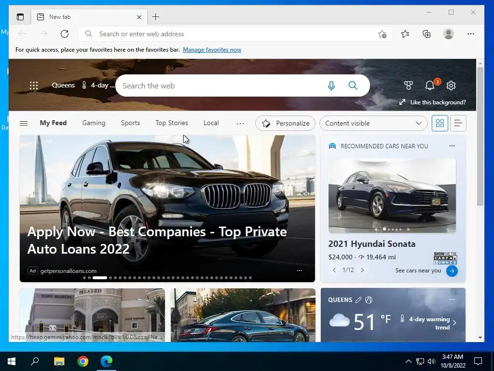Screen dimensions: 494x371
Task: Show hidden system tray icons chevron
Action: point(408,361)
